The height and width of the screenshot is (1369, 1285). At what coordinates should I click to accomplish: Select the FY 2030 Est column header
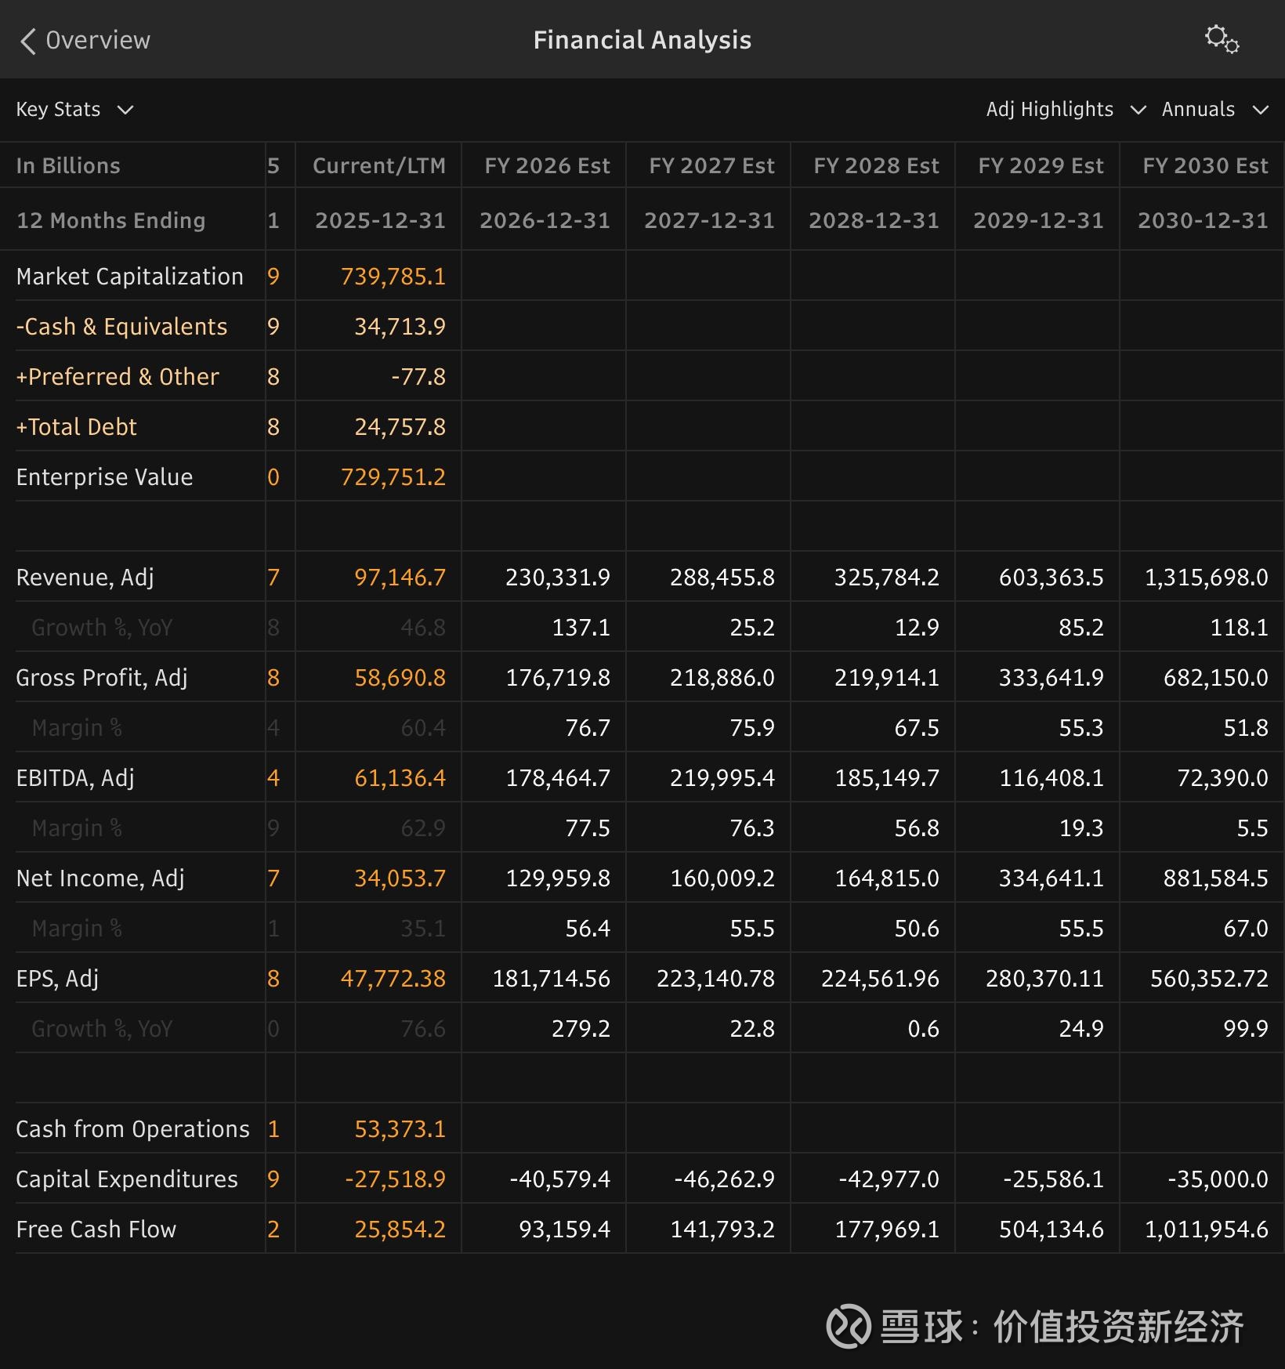[x=1204, y=166]
